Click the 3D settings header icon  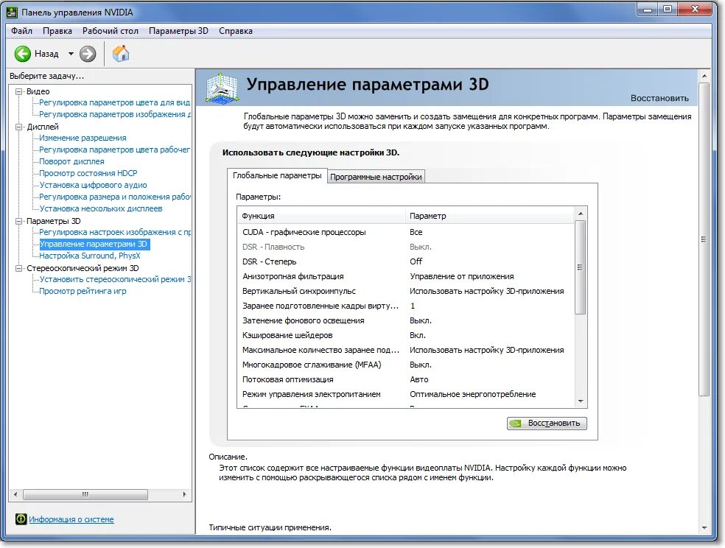coord(222,88)
